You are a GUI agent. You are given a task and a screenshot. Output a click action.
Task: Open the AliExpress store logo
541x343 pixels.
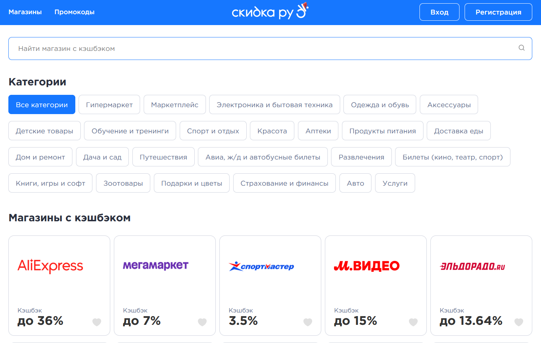click(50, 266)
